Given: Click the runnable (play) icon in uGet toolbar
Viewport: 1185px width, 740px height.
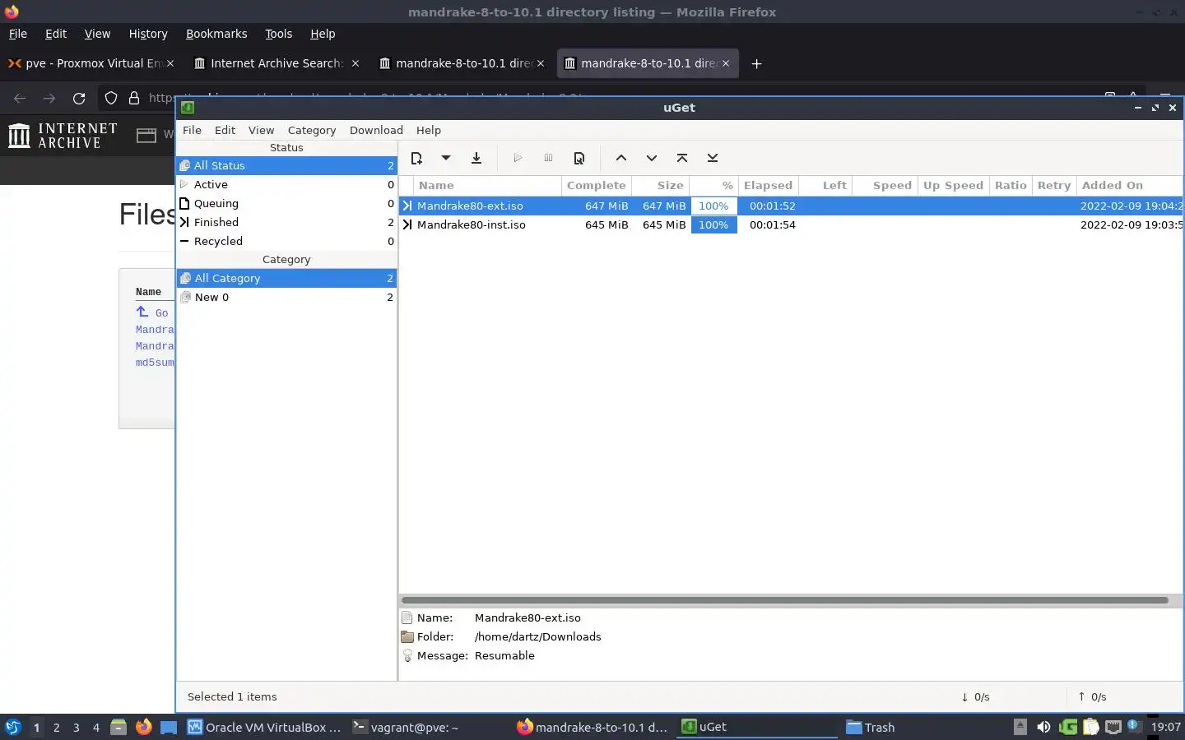Looking at the screenshot, I should point(518,158).
